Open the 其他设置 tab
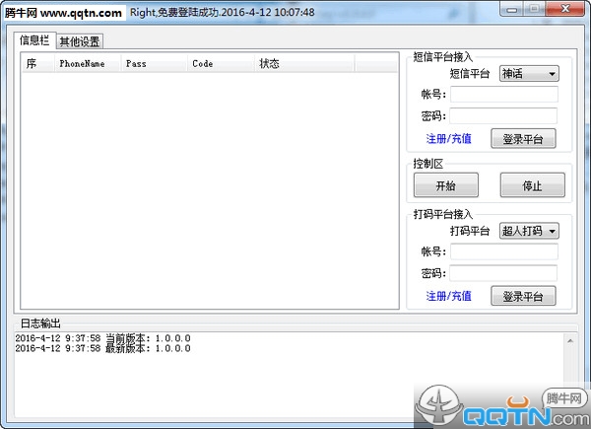The width and height of the screenshot is (591, 429). (80, 41)
